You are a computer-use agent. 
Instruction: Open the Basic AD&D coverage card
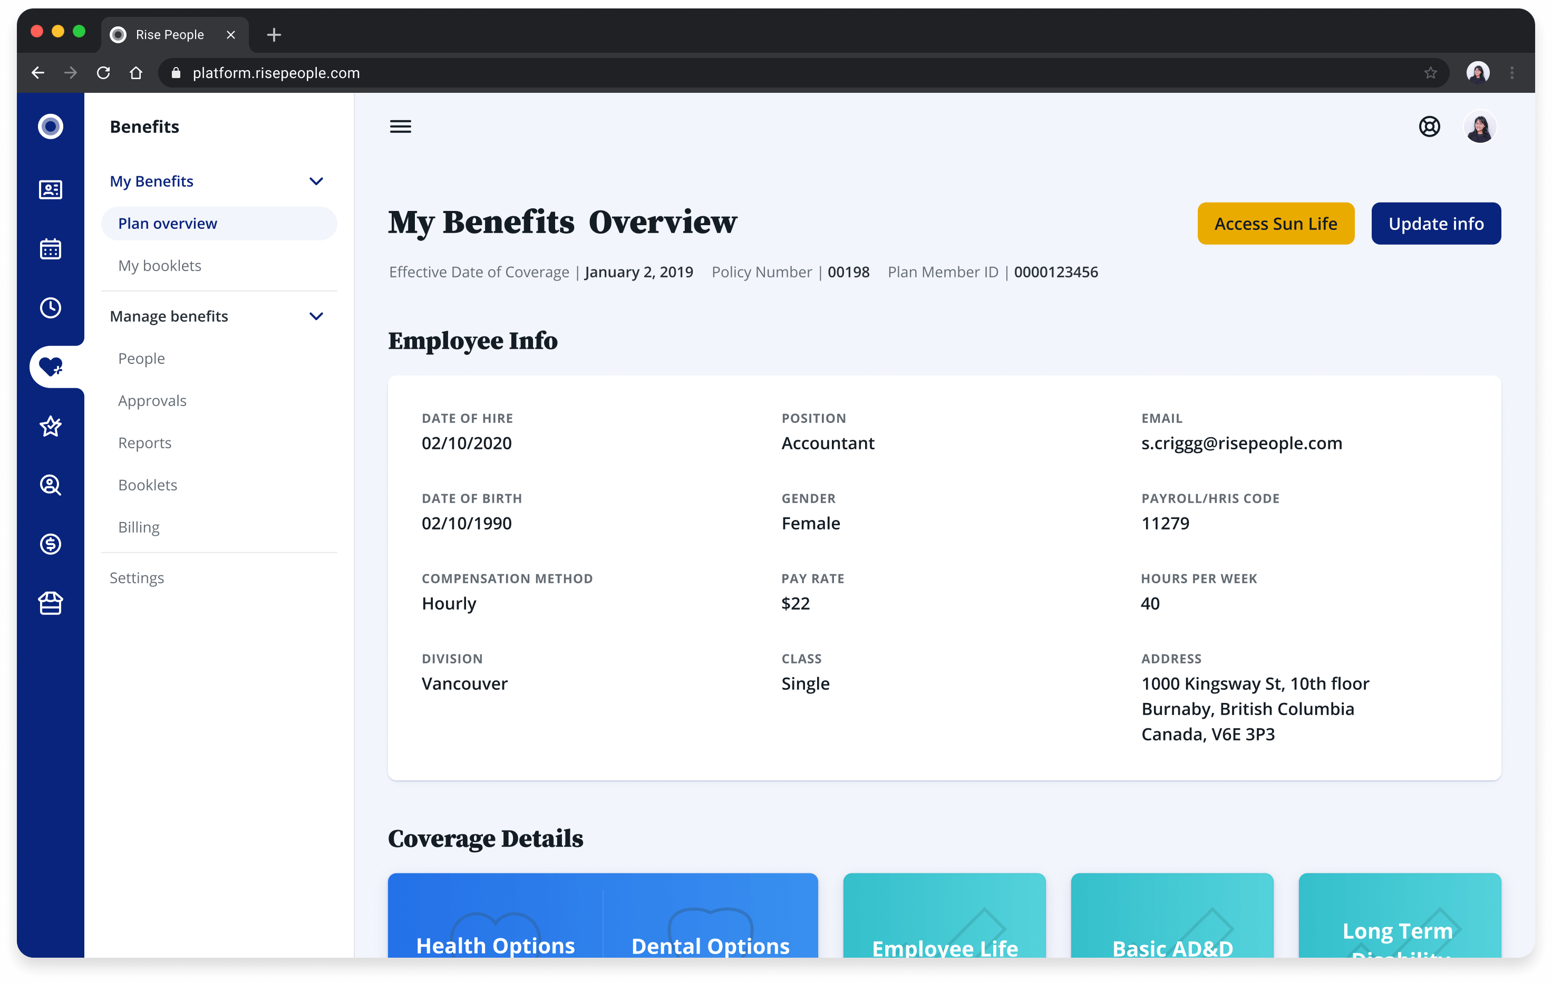(1172, 915)
